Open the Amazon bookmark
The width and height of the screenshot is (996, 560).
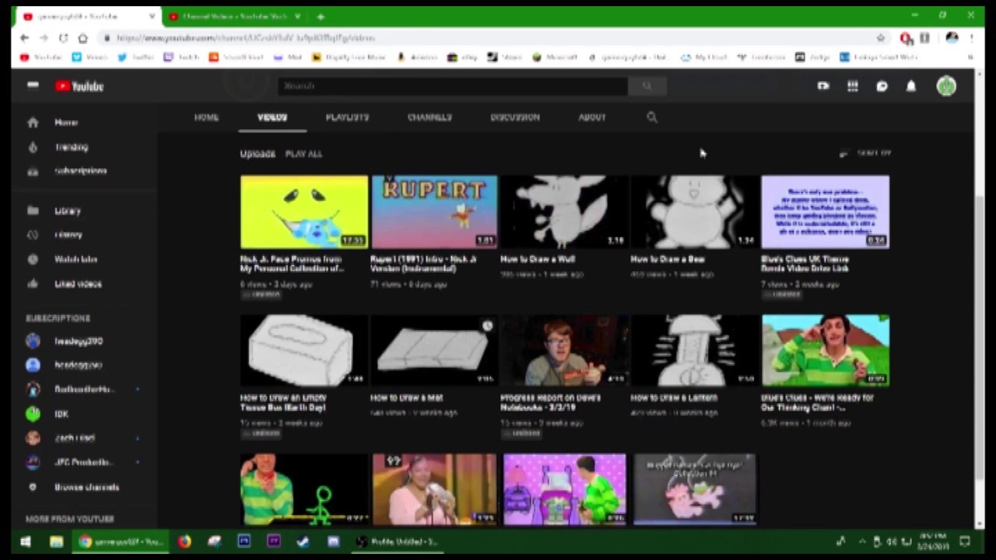(x=417, y=58)
